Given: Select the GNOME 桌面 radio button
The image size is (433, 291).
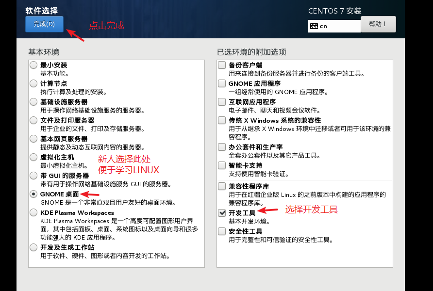Looking at the screenshot, I should pos(33,194).
